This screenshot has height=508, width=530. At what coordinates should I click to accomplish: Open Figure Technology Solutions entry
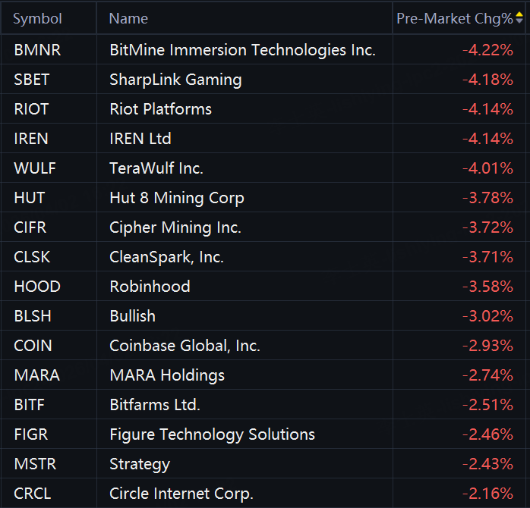point(212,434)
